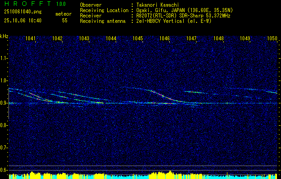The height and width of the screenshot is (179, 281).
Task: Click the 2el-HB9CV Vertical antenna text
Action: coord(173,21)
